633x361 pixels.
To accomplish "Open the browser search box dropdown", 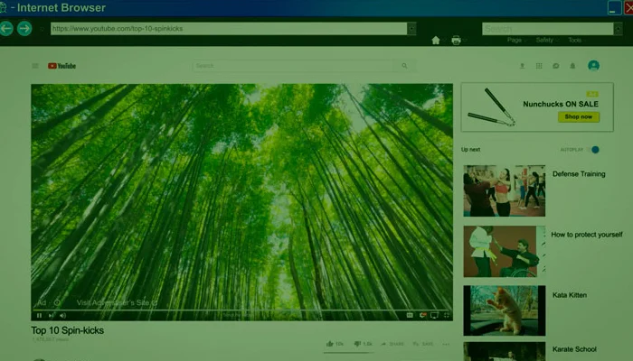I will (618, 29).
